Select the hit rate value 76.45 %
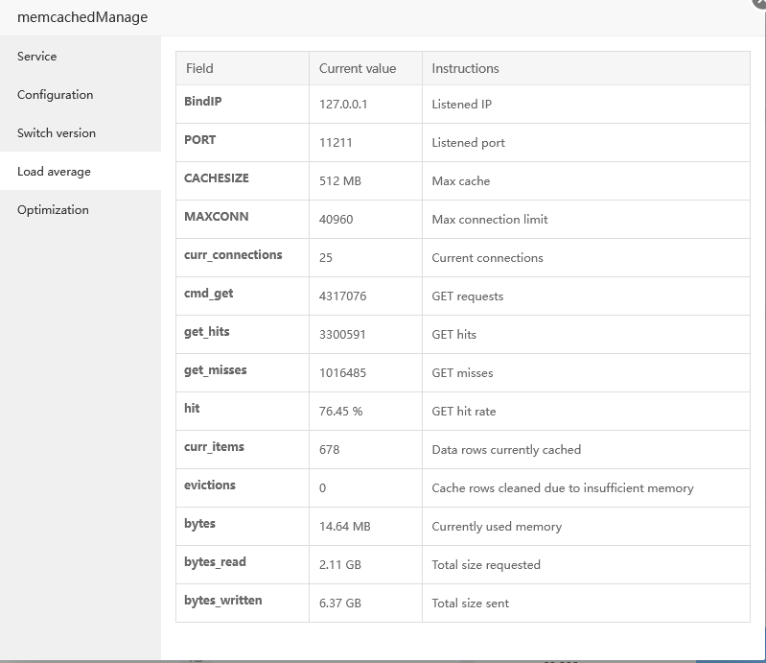 tap(341, 412)
